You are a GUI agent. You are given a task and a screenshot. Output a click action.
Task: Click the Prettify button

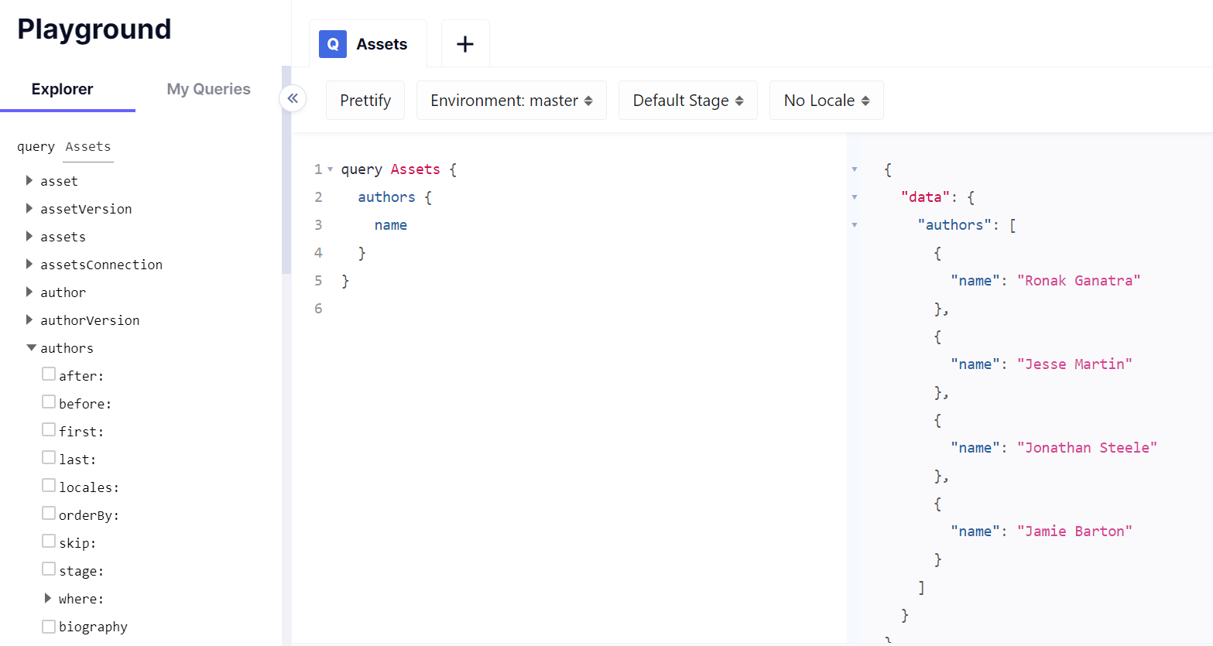coord(365,101)
